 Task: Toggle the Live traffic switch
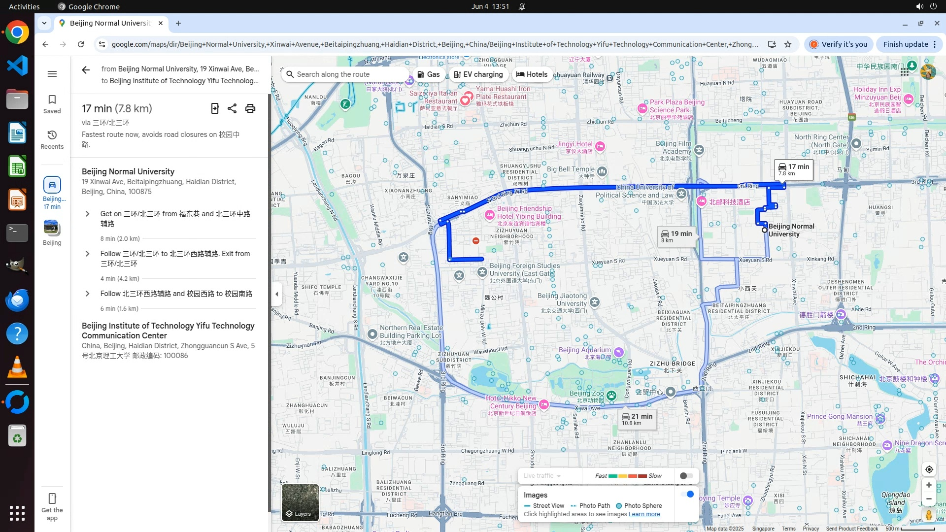(686, 476)
